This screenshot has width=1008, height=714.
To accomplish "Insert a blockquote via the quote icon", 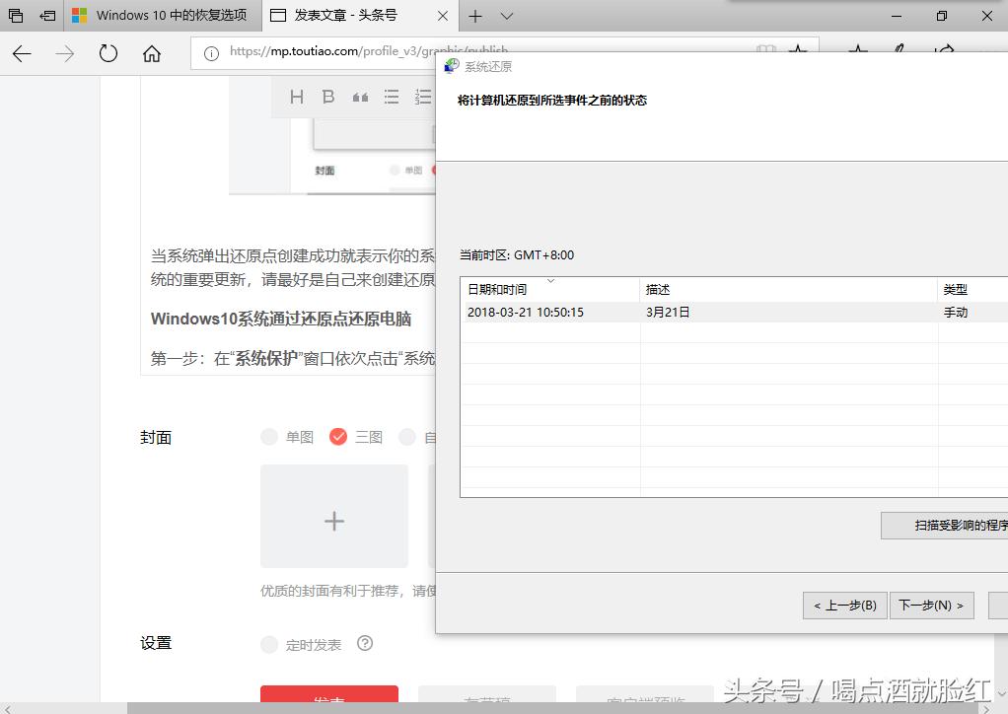I will point(359,97).
